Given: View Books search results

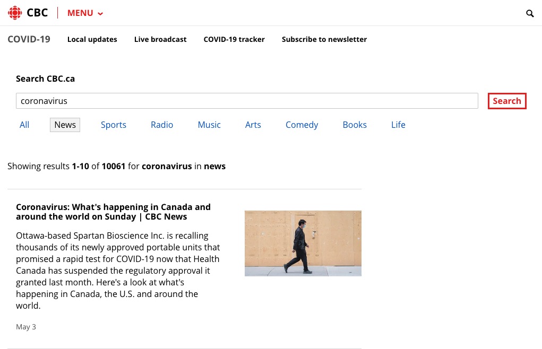Looking at the screenshot, I should click(355, 125).
